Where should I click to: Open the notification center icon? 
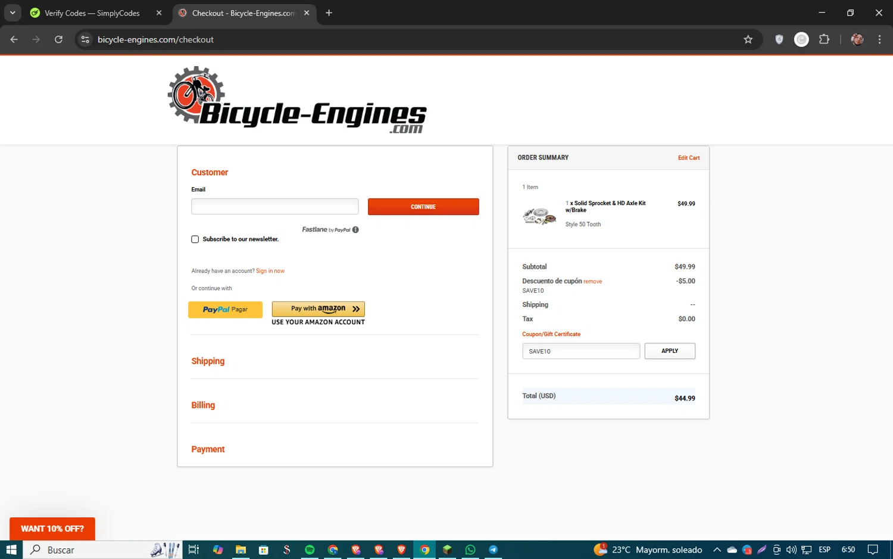(x=872, y=549)
